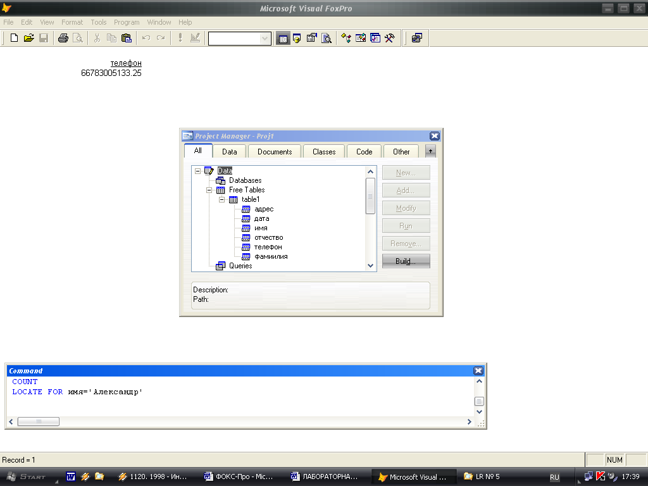Select the table1 tree item
Screen dimensions: 648x486
pyautogui.click(x=251, y=199)
